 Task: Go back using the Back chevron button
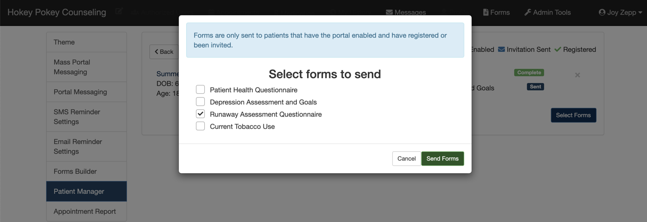coord(164,52)
